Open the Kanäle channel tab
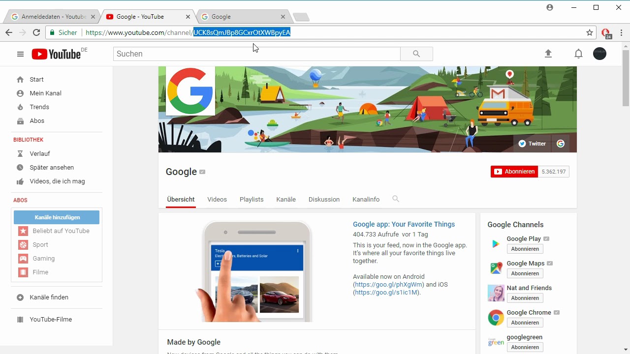630x354 pixels. [286, 199]
